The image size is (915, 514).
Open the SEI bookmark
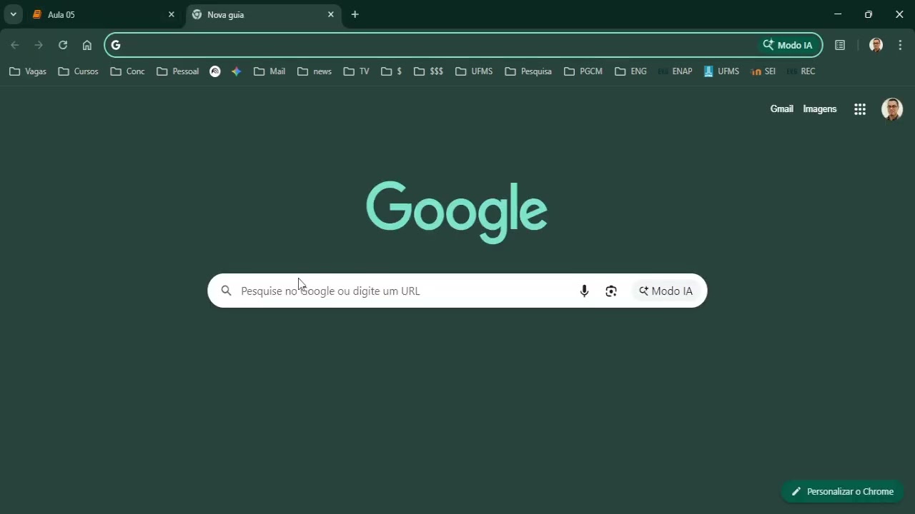pyautogui.click(x=763, y=71)
